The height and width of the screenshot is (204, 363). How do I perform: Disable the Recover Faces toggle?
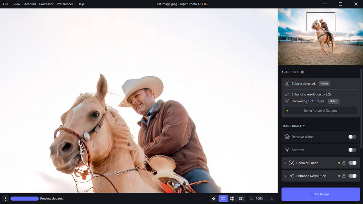coord(352,163)
